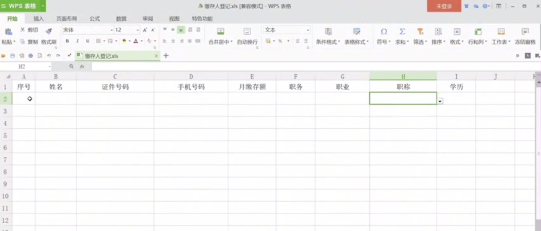Click the open folder icon in quick toolbar
The width and height of the screenshot is (541, 231).
[3, 56]
